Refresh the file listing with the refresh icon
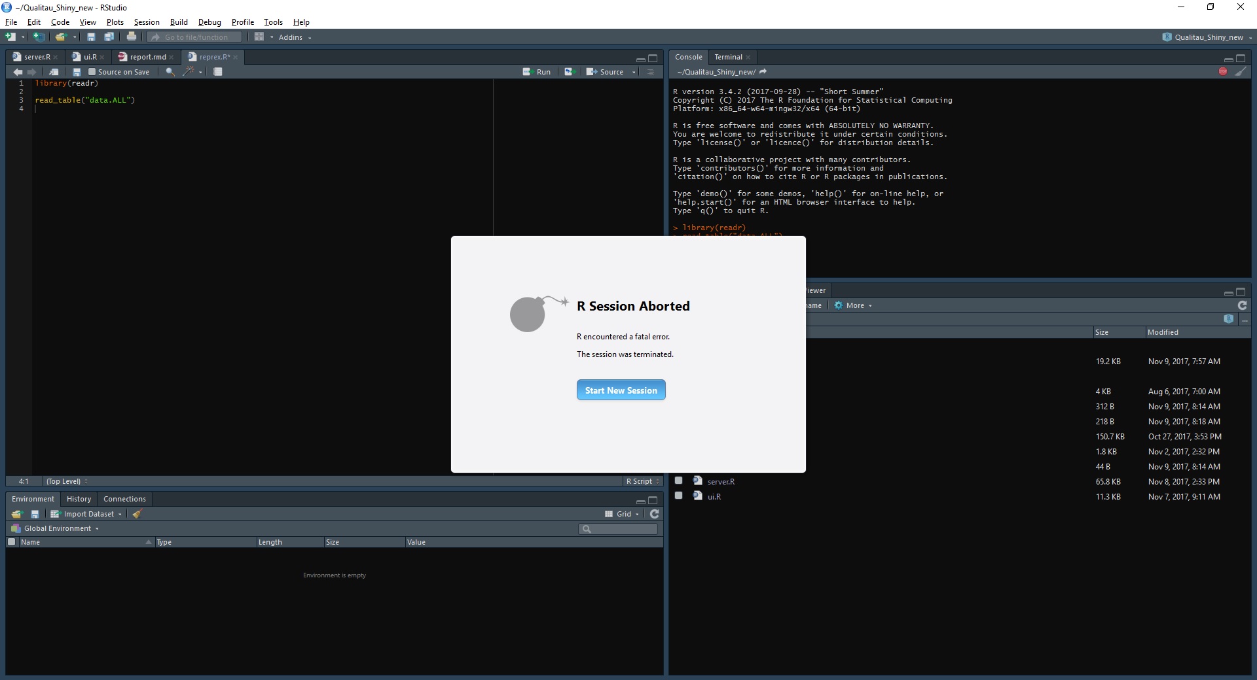 click(x=1242, y=305)
